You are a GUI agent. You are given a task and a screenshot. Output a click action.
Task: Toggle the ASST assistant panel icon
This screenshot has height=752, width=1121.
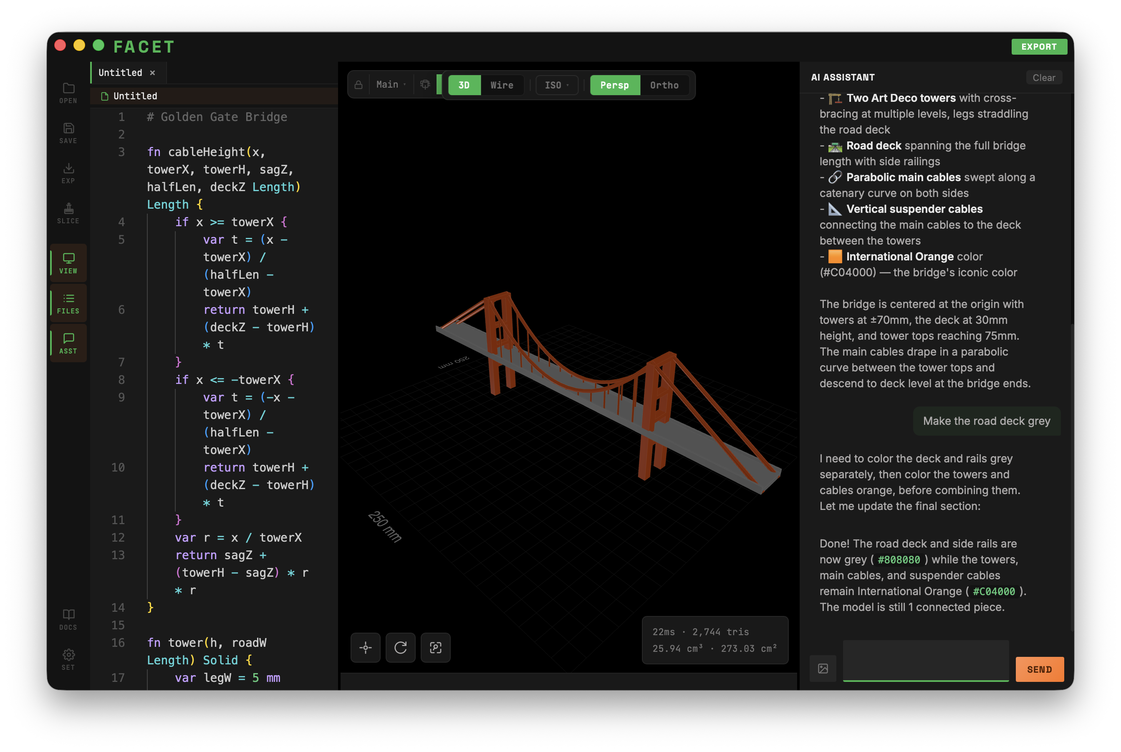point(68,343)
